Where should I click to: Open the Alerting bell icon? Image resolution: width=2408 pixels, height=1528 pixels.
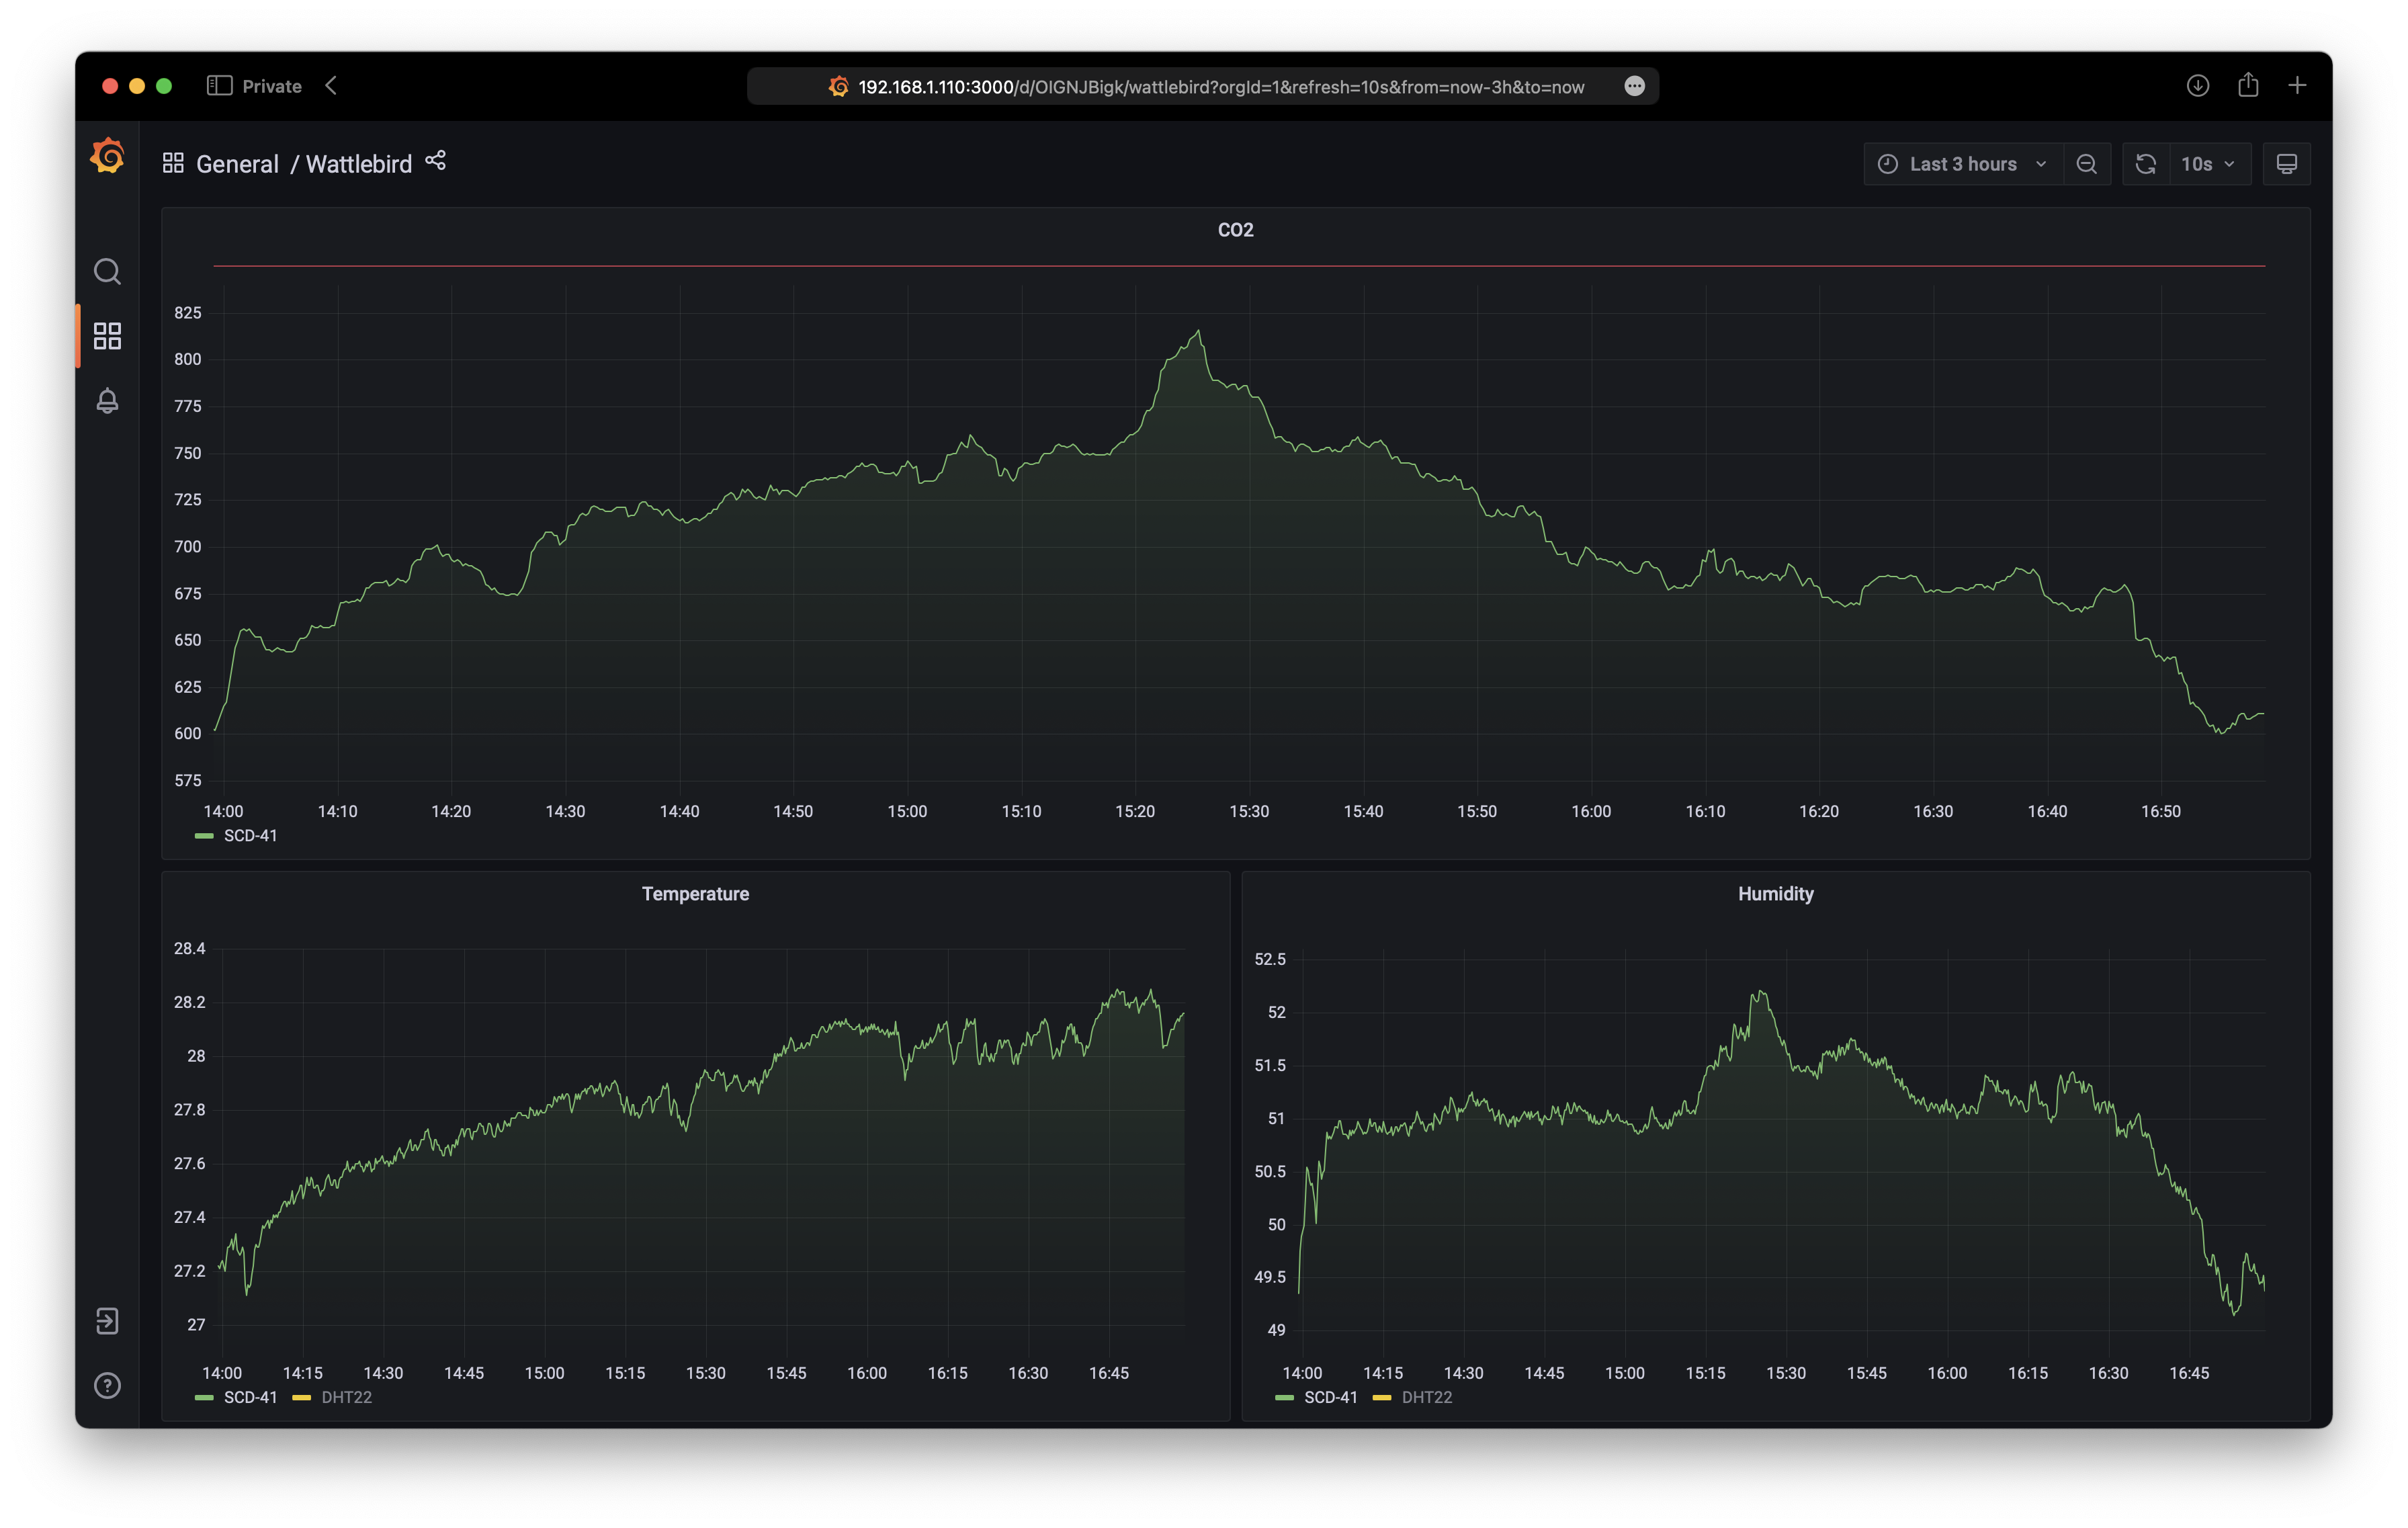tap(107, 401)
